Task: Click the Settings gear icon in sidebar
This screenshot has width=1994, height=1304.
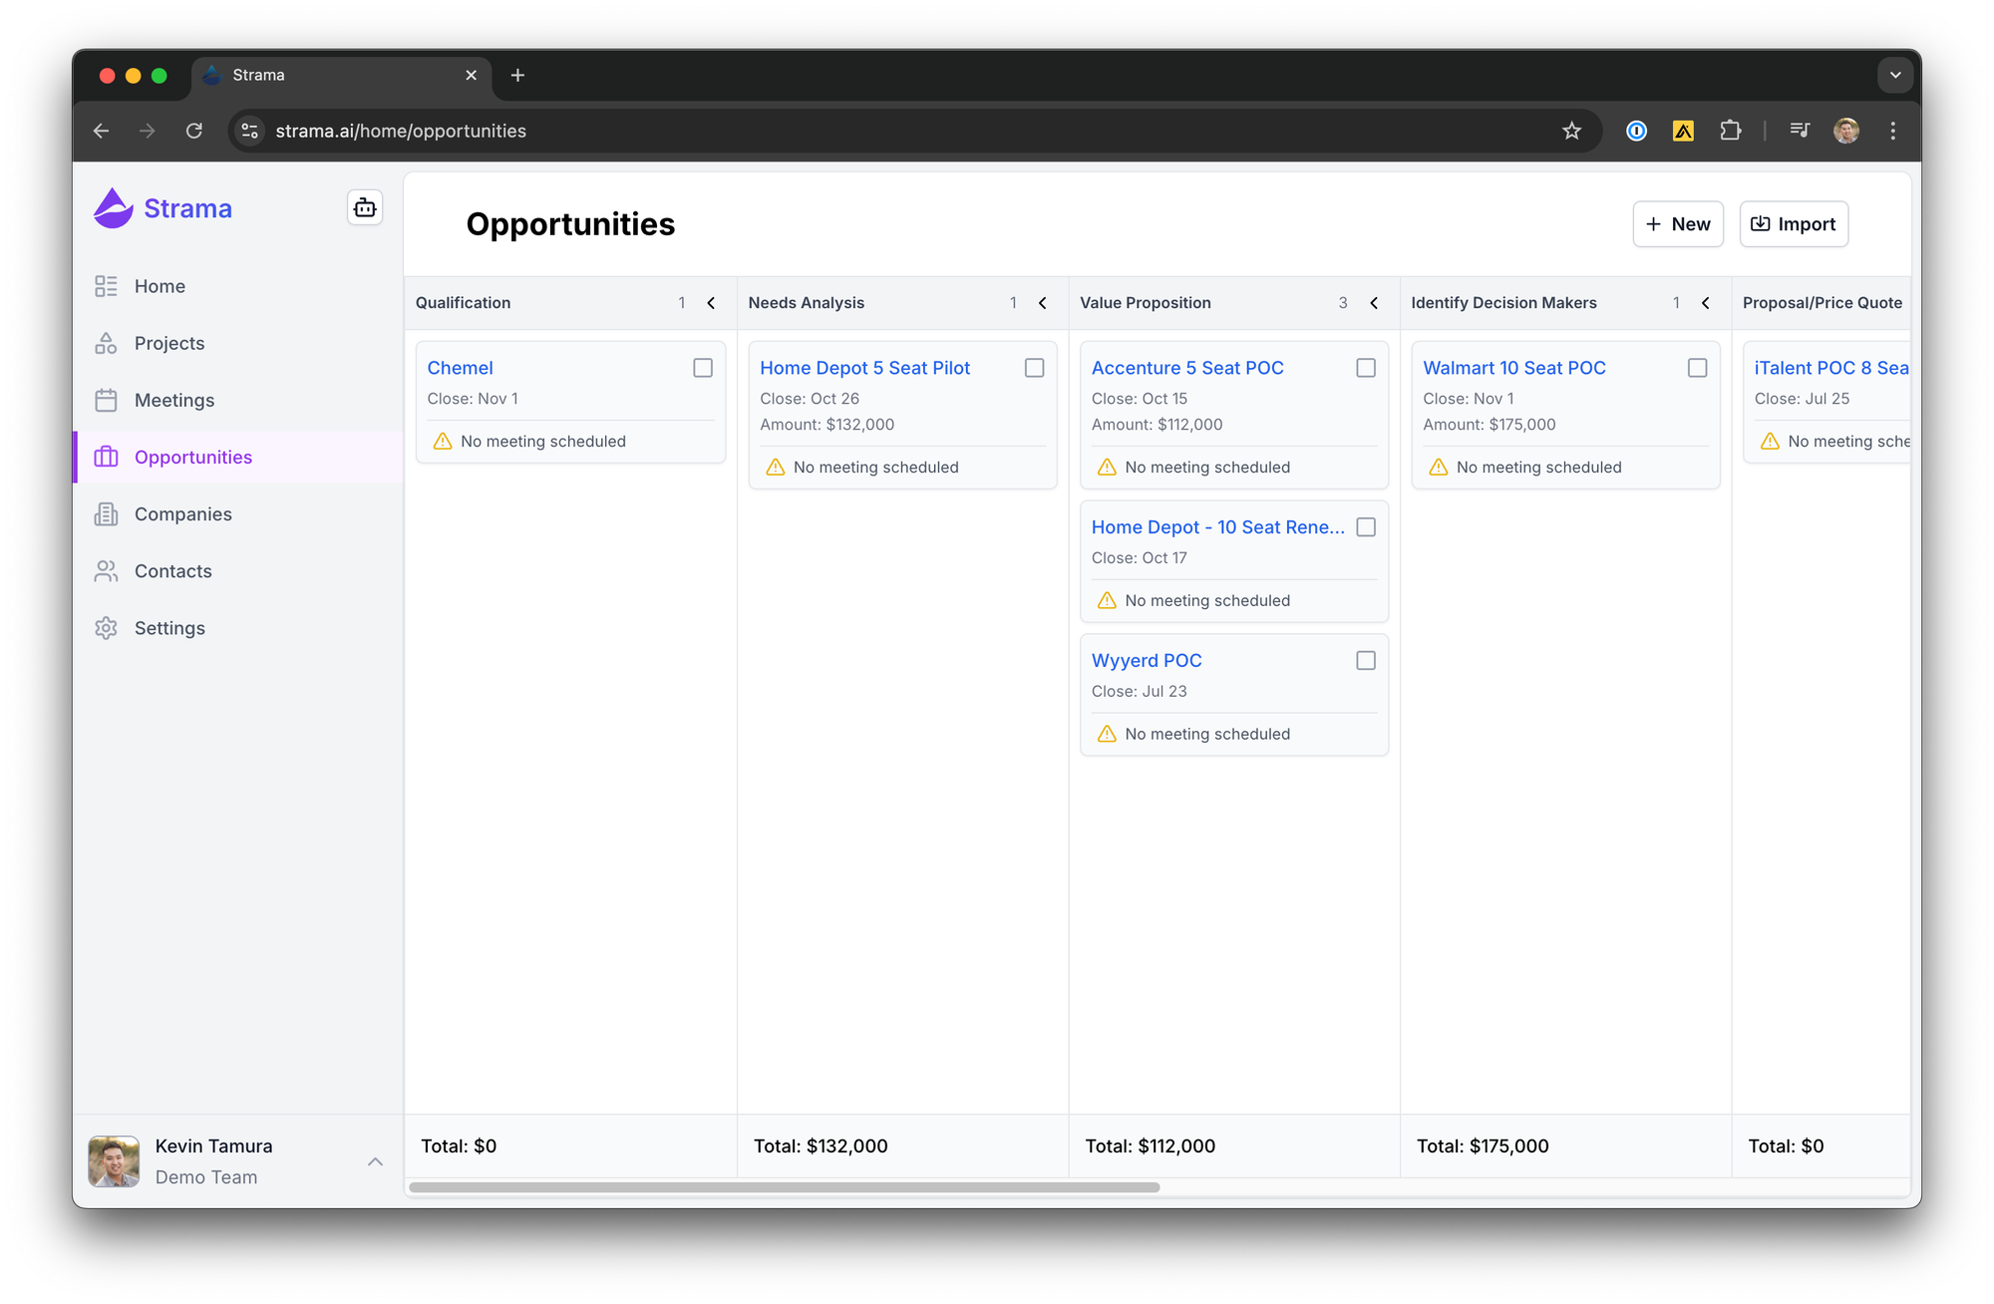Action: 106,628
